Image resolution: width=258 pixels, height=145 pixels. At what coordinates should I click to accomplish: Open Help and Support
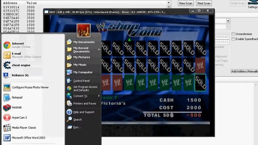(x=81, y=112)
